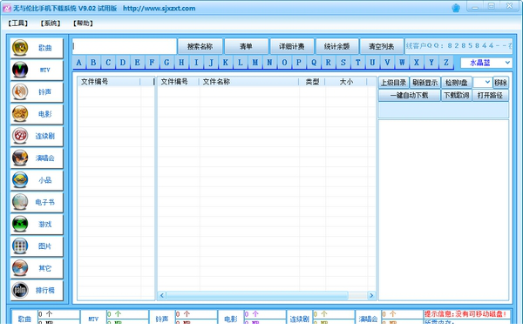Open the 排行榜 ranking list icon
523x336 pixels.
coord(20,290)
